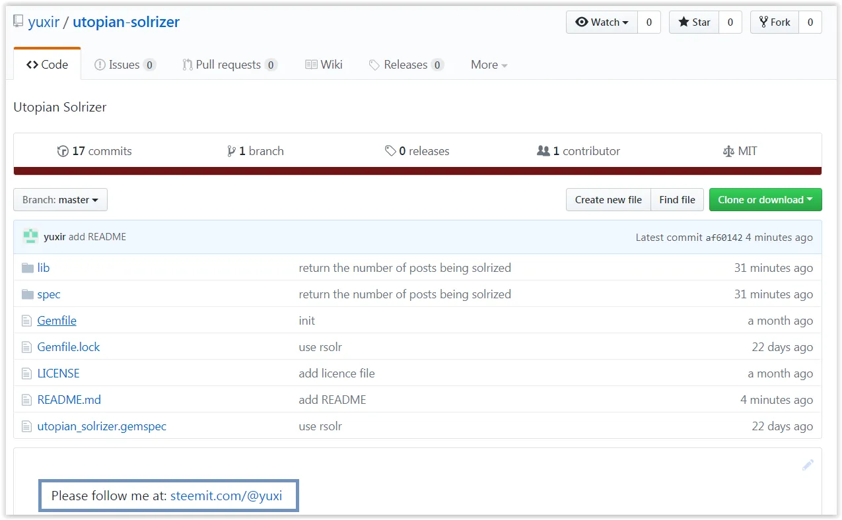Click the Star count of 0

click(730, 22)
